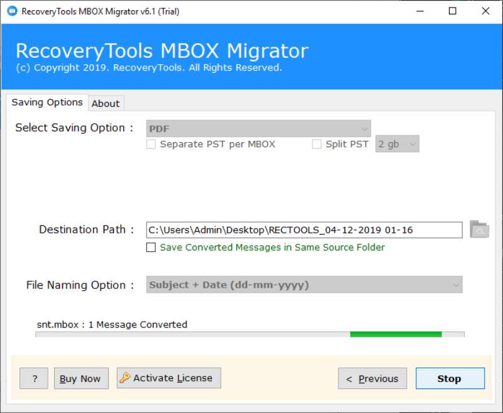This screenshot has height=413, width=503.
Task: Tick the Separate PST per MBOX checkbox
Action: pos(151,144)
